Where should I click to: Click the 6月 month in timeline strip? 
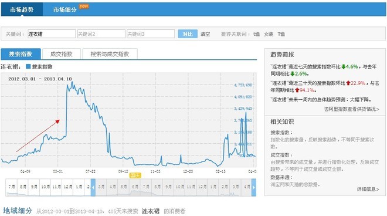pos(135,187)
